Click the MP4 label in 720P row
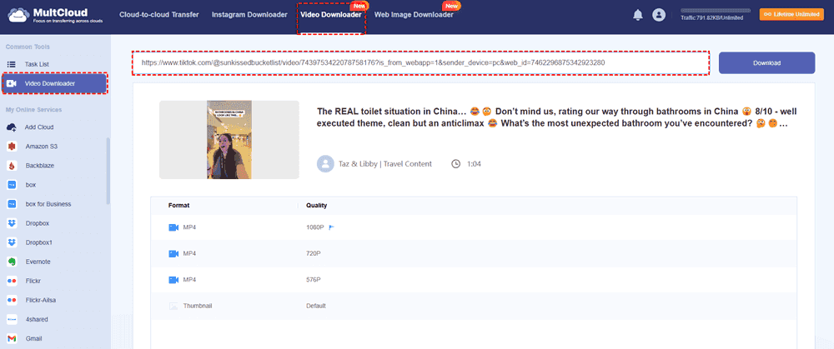Image resolution: width=834 pixels, height=349 pixels. 189,253
